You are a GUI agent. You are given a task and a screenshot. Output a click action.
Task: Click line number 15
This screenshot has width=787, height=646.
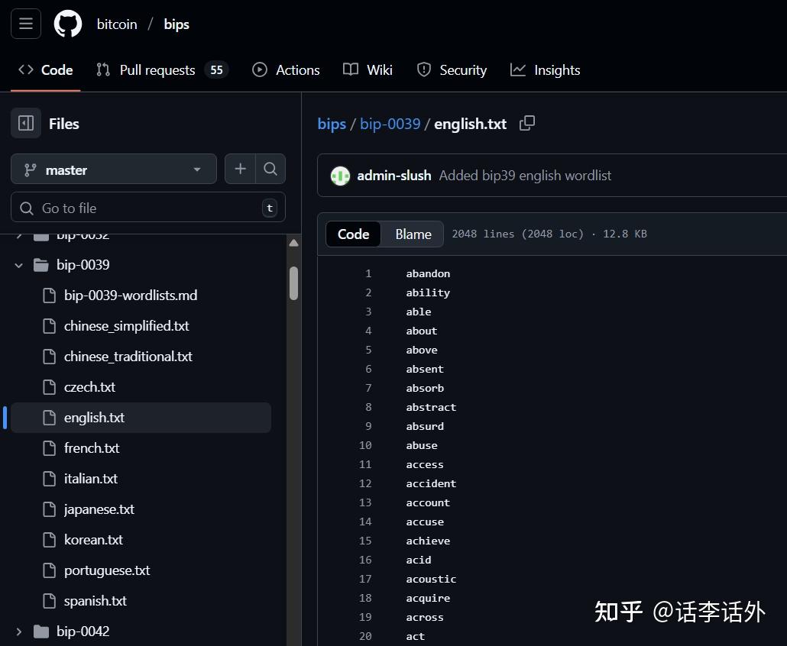pyautogui.click(x=365, y=541)
